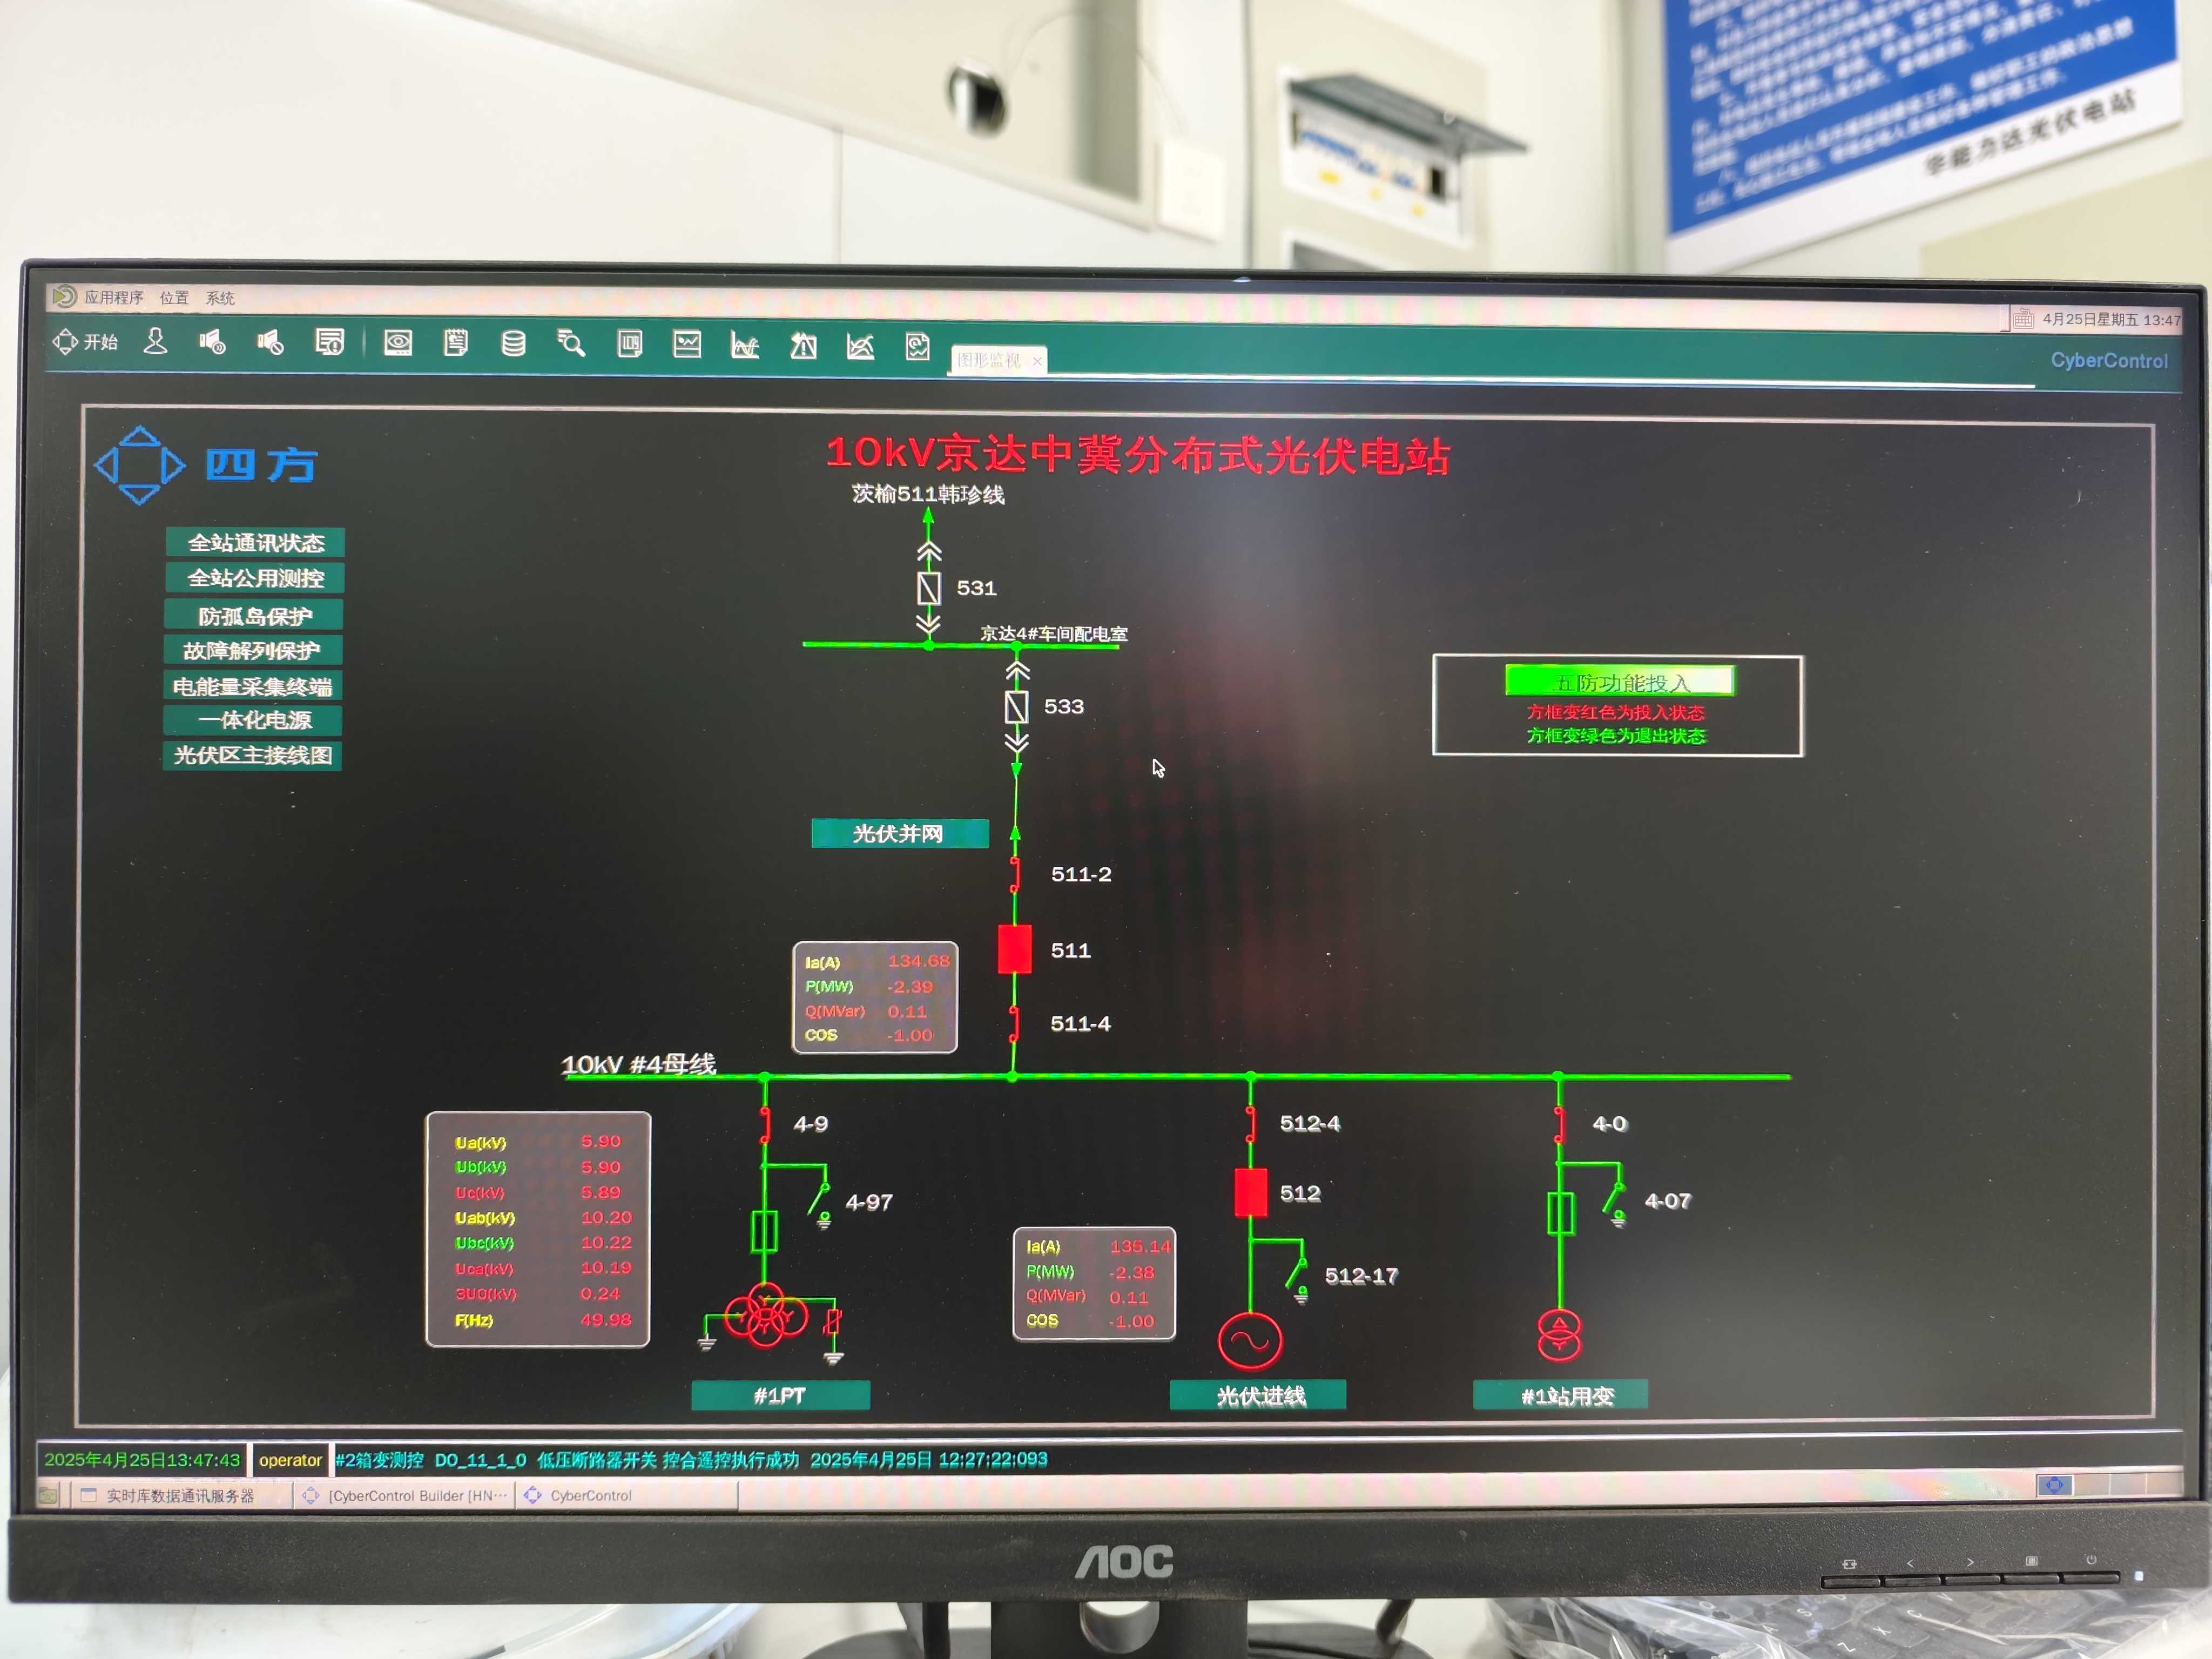2212x1659 pixels.
Task: Click the magnifier search query icon
Action: tap(571, 344)
